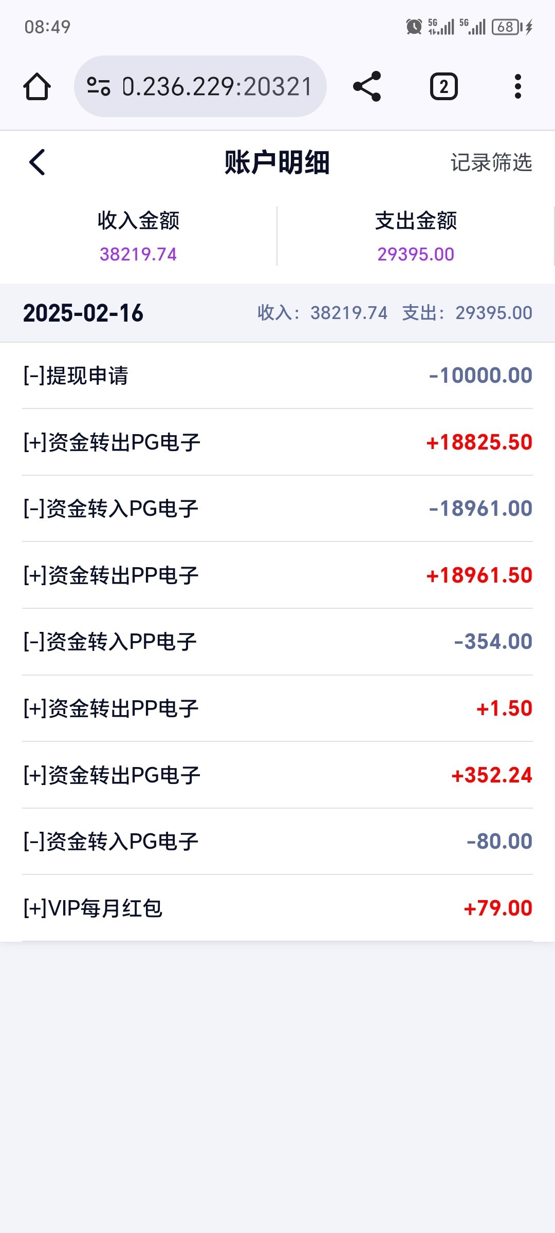
Task: Open the +18825.50 资金转出PG电子 entry
Action: [277, 442]
